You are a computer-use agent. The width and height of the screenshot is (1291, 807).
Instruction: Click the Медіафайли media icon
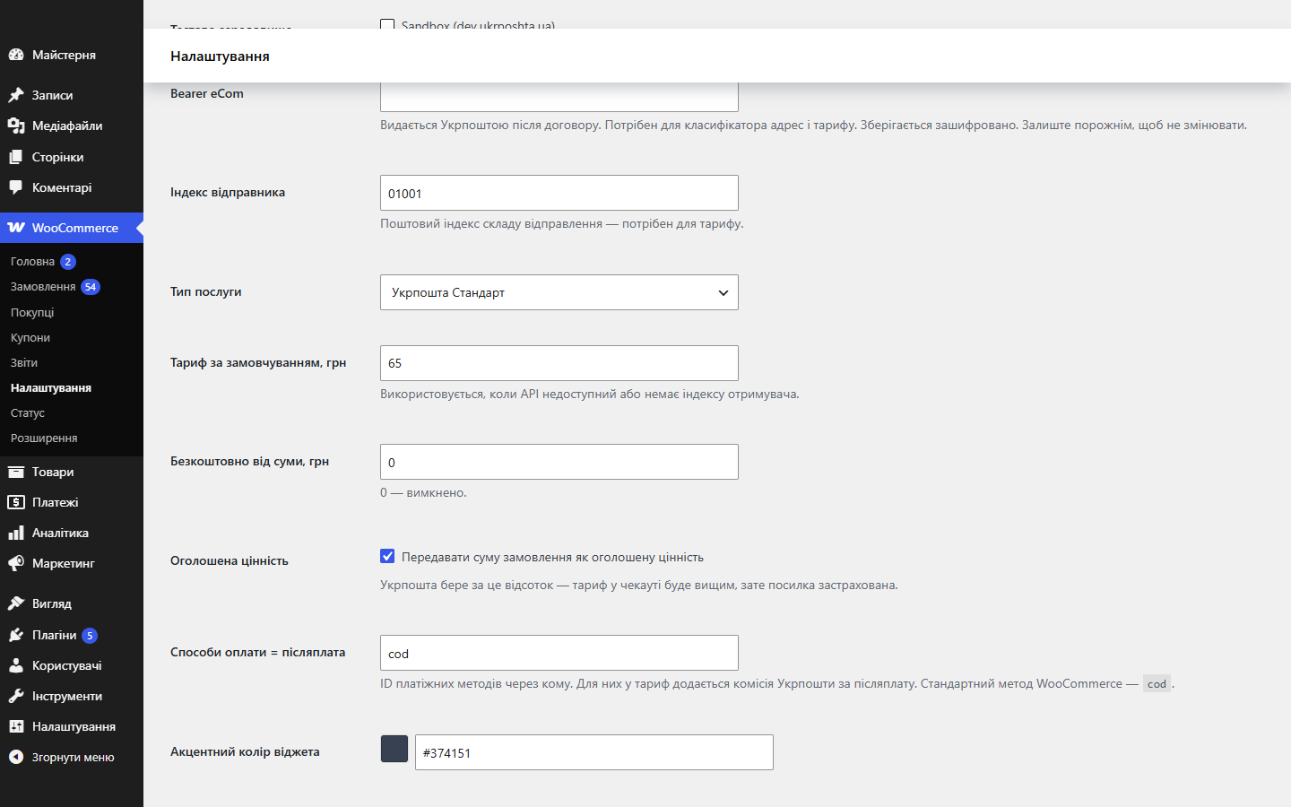point(16,126)
